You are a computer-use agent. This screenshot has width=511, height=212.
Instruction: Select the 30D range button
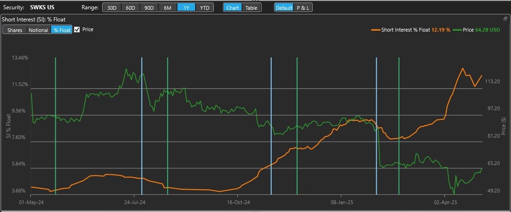click(x=112, y=7)
